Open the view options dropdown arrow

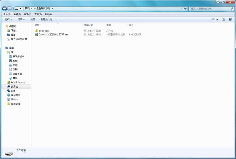(x=217, y=19)
